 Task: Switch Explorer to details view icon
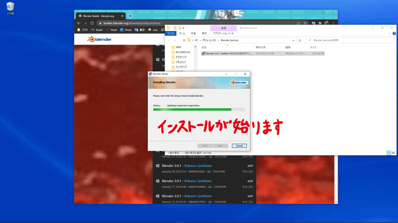[x=389, y=153]
